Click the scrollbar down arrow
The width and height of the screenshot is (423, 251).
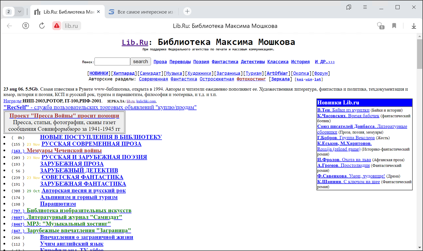[419, 248]
